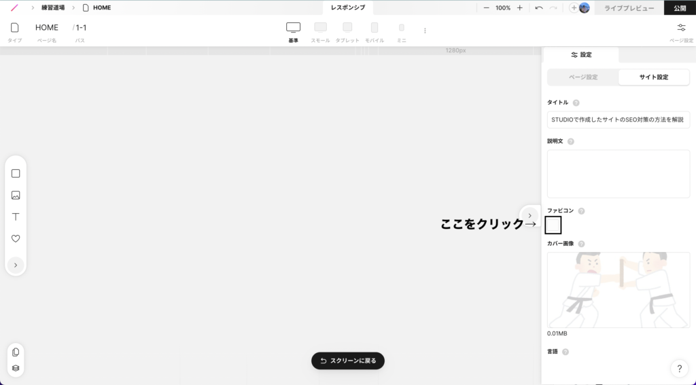The width and height of the screenshot is (696, 385).
Task: Edit the タイトル text field
Action: [x=619, y=120]
